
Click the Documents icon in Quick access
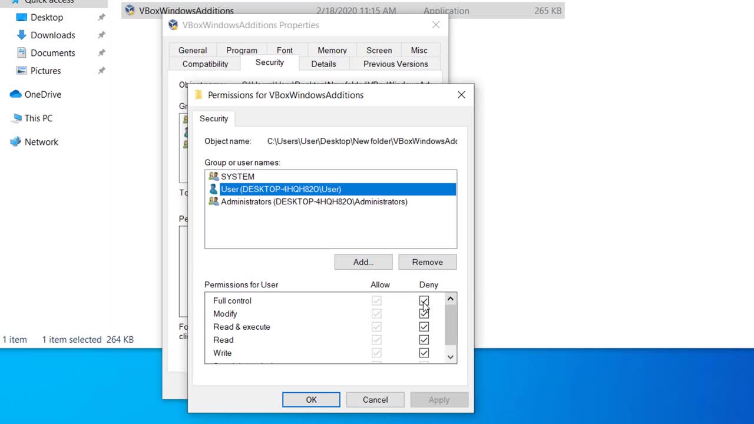(x=22, y=53)
